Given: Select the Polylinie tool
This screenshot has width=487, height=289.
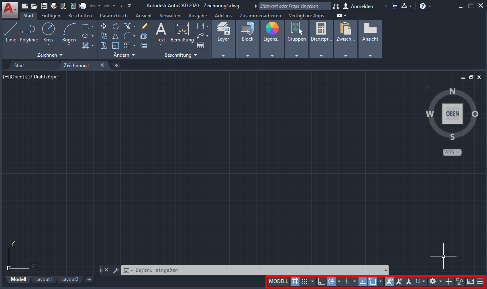Looking at the screenshot, I should (29, 32).
